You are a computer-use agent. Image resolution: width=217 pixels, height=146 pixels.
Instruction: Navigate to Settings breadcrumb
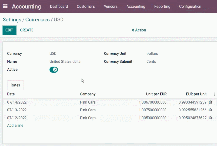pos(12,20)
